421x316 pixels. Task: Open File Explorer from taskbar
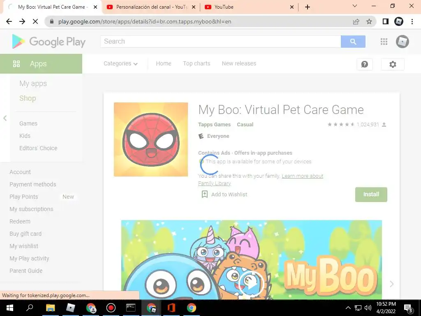[x=50, y=308]
